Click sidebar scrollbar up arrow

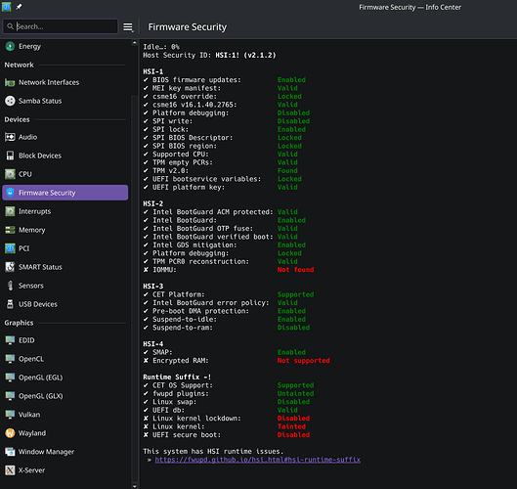pyautogui.click(x=134, y=43)
